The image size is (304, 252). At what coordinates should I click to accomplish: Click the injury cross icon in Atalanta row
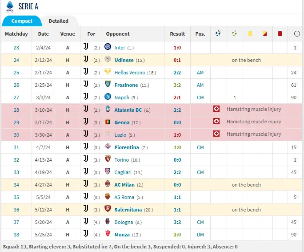pyautogui.click(x=216, y=110)
